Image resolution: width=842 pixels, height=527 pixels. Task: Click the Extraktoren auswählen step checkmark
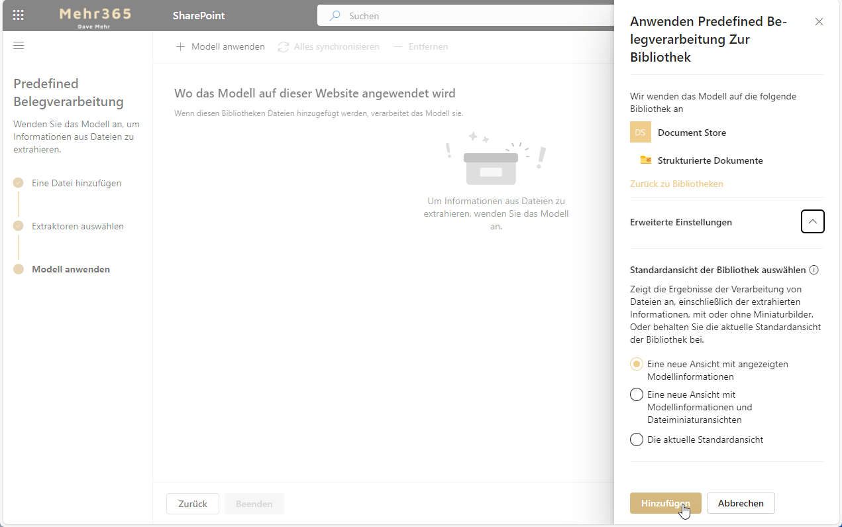(19, 226)
